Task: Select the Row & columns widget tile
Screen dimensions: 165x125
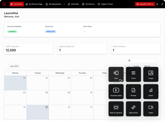Action: (116, 109)
